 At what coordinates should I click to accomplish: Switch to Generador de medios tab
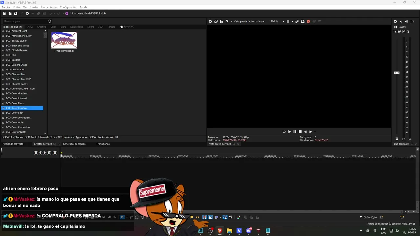click(74, 144)
